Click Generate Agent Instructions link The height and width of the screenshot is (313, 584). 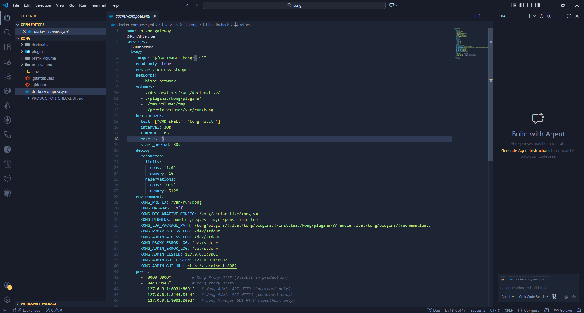(x=525, y=150)
